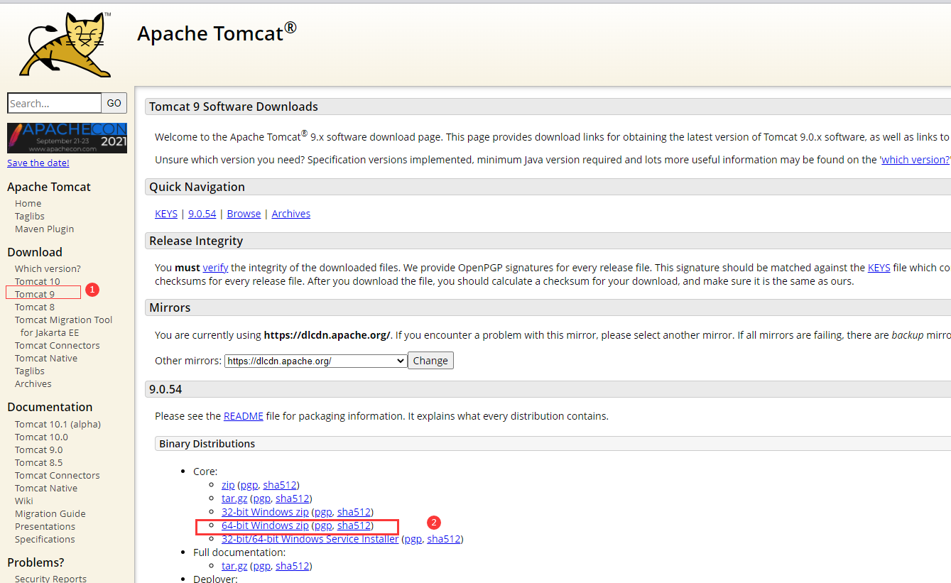Jump to 9.0.54 in Quick Navigation
This screenshot has height=583, width=951.
(x=202, y=214)
